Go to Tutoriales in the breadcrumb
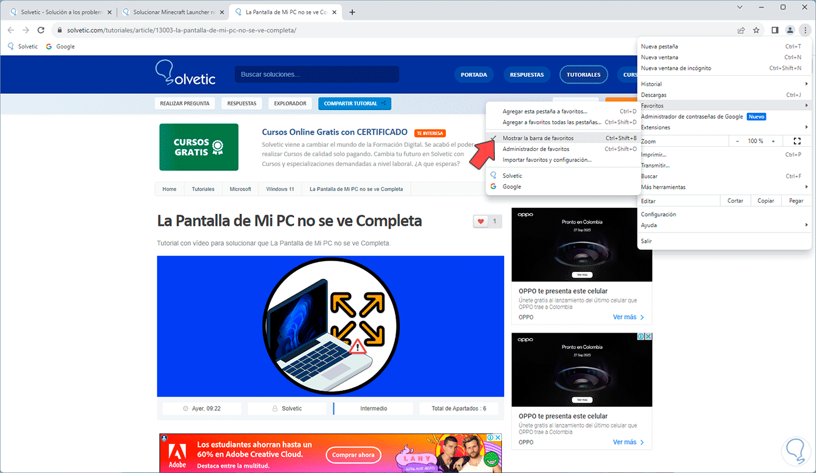The image size is (816, 473). [x=203, y=189]
